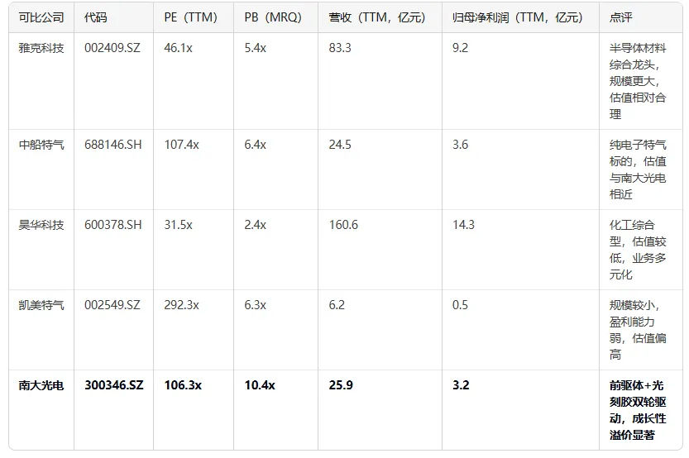Click stock code 002549.SZ
The image size is (689, 458).
click(x=112, y=305)
